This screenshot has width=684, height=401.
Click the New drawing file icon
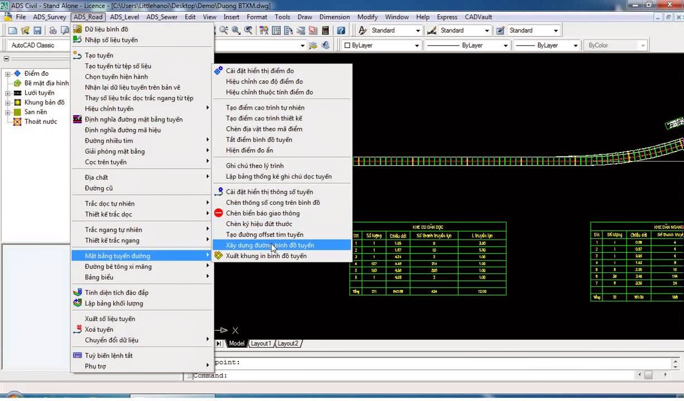pyautogui.click(x=12, y=31)
